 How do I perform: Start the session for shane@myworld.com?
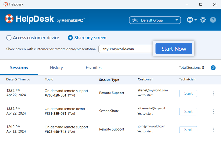tap(188, 93)
